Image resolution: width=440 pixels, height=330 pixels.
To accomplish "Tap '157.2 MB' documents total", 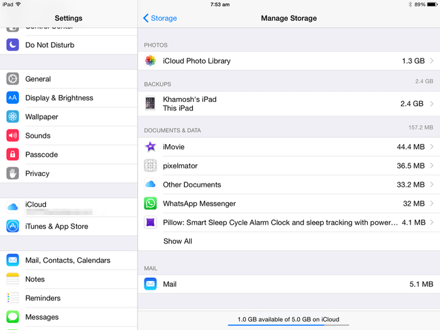I will point(421,128).
